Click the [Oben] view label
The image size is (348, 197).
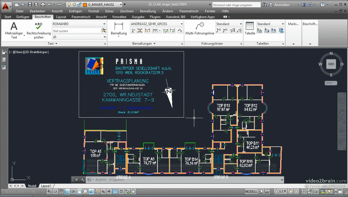point(19,52)
